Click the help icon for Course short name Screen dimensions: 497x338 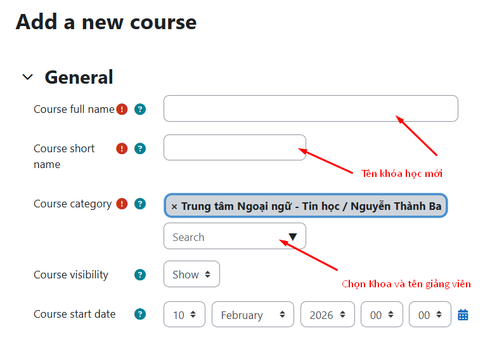140,148
